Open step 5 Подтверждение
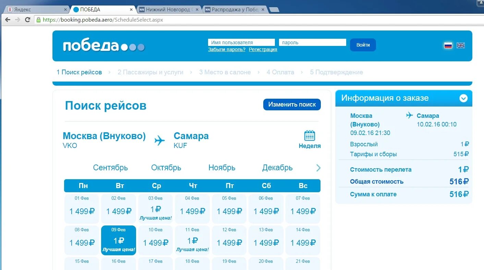The image size is (484, 270). [337, 72]
